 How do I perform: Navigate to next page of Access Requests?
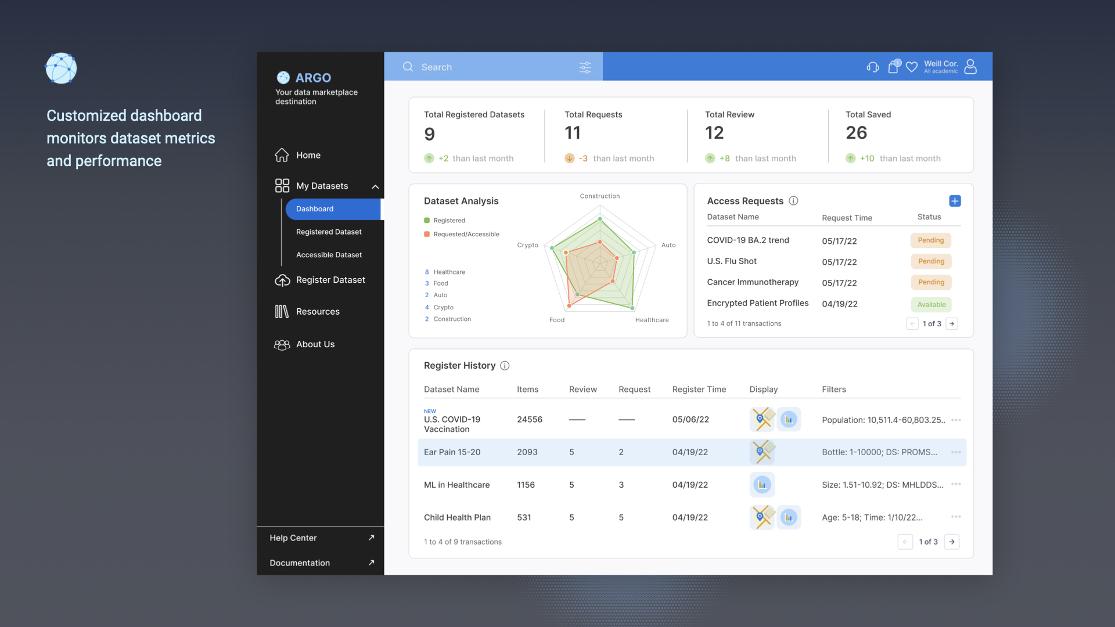coord(952,323)
